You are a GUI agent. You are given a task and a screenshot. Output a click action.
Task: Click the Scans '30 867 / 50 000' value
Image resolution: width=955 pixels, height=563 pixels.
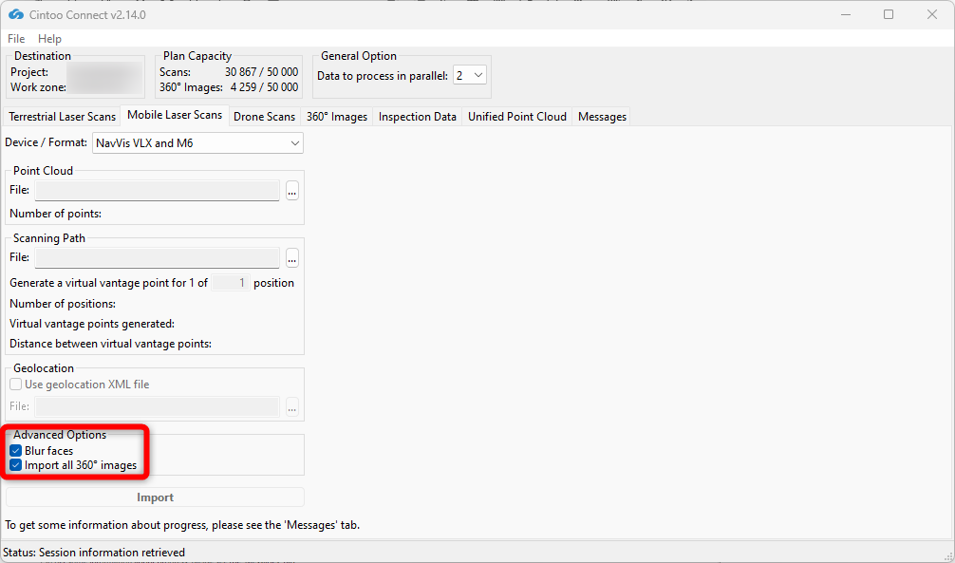pyautogui.click(x=261, y=72)
